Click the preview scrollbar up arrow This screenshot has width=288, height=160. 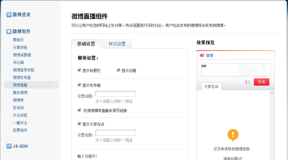tap(272, 93)
